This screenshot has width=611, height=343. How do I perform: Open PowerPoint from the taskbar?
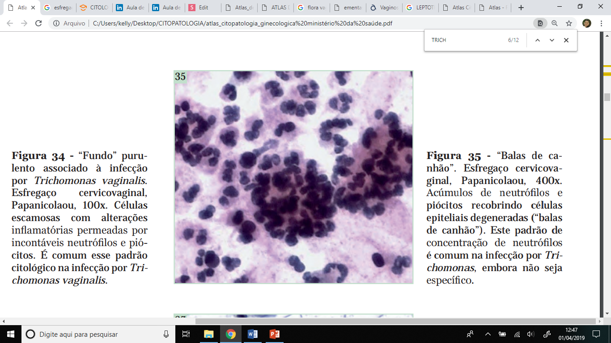pyautogui.click(x=274, y=334)
